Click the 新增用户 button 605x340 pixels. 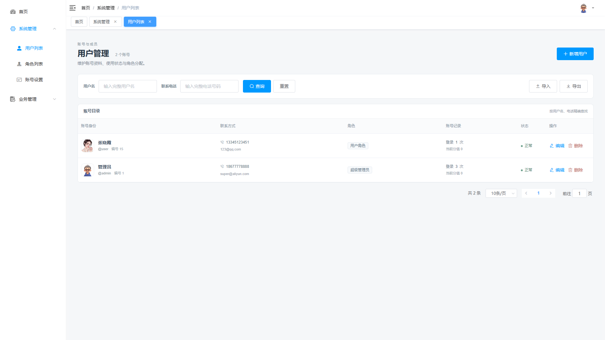(x=575, y=54)
